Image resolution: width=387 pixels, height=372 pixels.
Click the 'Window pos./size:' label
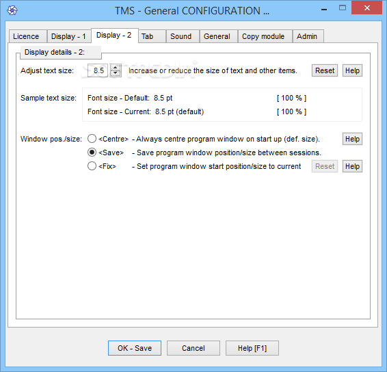51,139
